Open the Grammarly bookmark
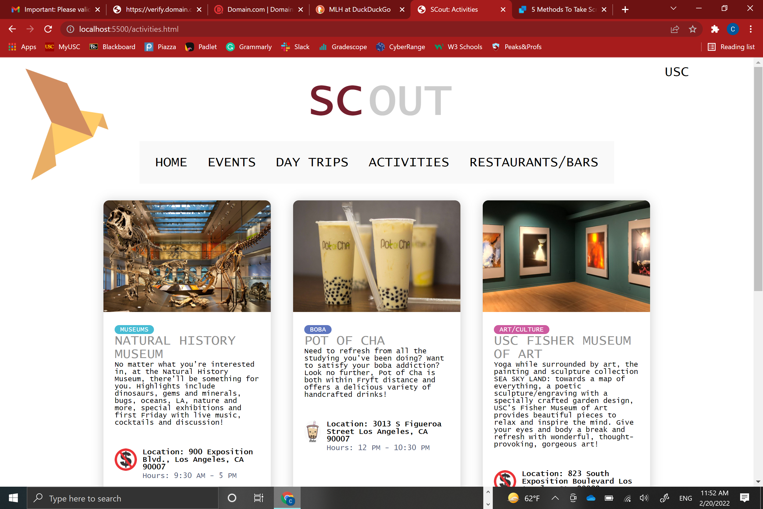Screen dimensions: 763x509 (249, 47)
